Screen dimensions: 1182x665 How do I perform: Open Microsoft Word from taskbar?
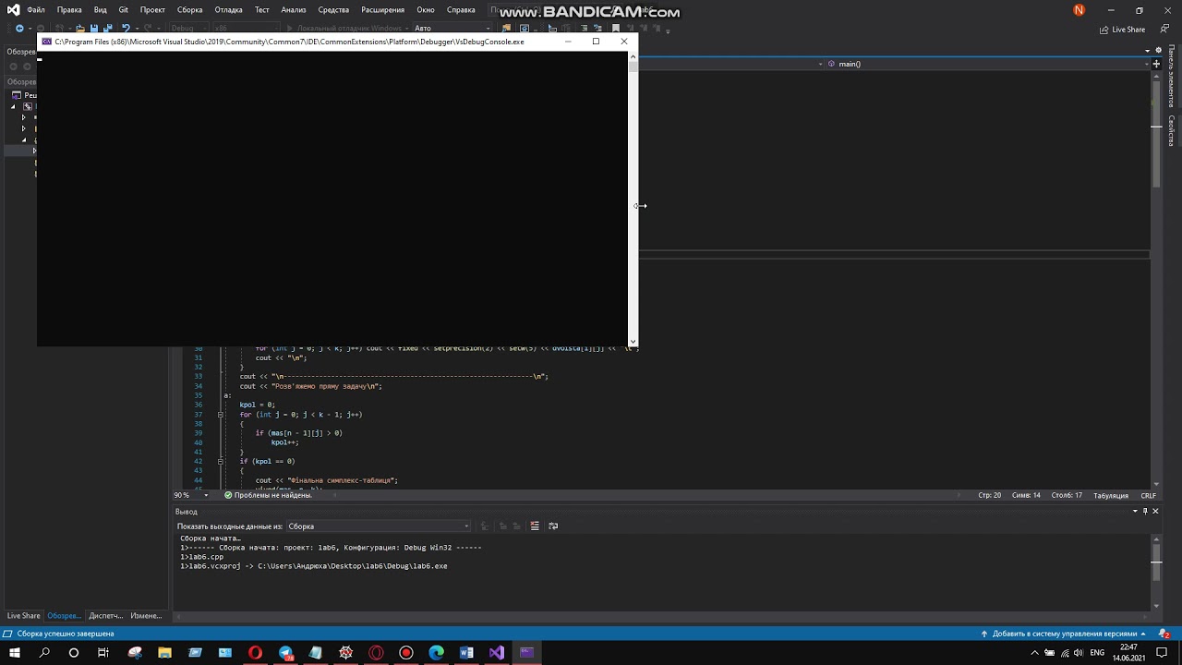tap(466, 653)
